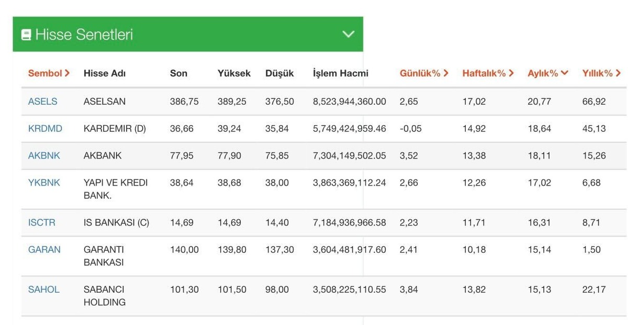
Task: Click the Hisse Adı column header
Action: pyautogui.click(x=105, y=73)
